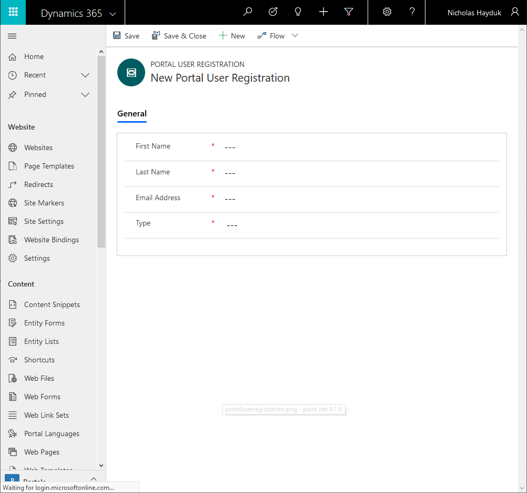Open the app launcher waffle icon
527x493 pixels.
(x=13, y=12)
